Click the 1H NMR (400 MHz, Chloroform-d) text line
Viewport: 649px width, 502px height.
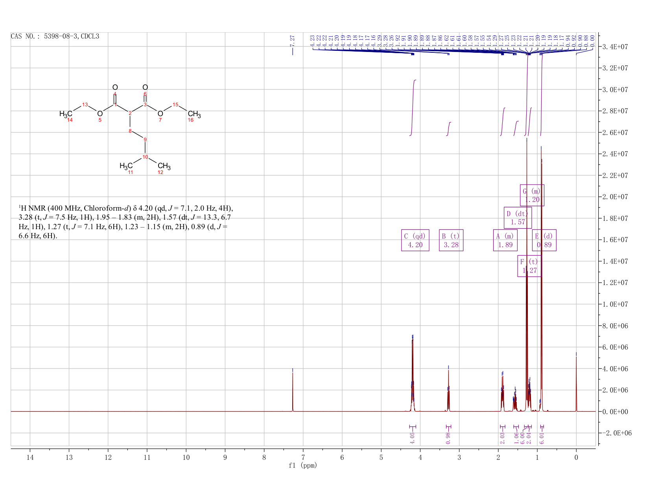click(x=126, y=208)
